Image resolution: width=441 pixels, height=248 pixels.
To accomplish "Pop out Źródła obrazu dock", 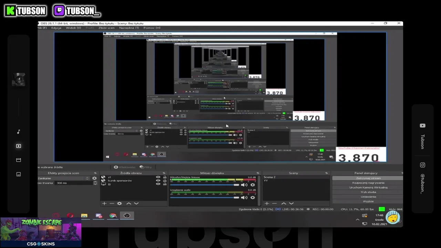I will 164,173.
